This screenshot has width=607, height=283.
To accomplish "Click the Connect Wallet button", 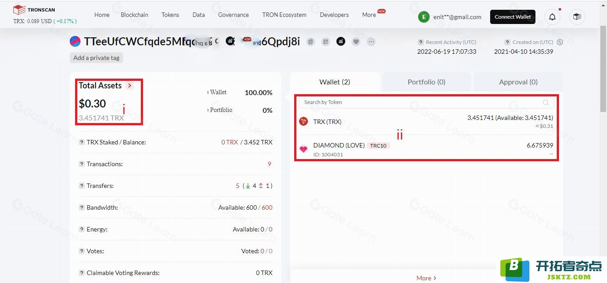I will coord(513,17).
